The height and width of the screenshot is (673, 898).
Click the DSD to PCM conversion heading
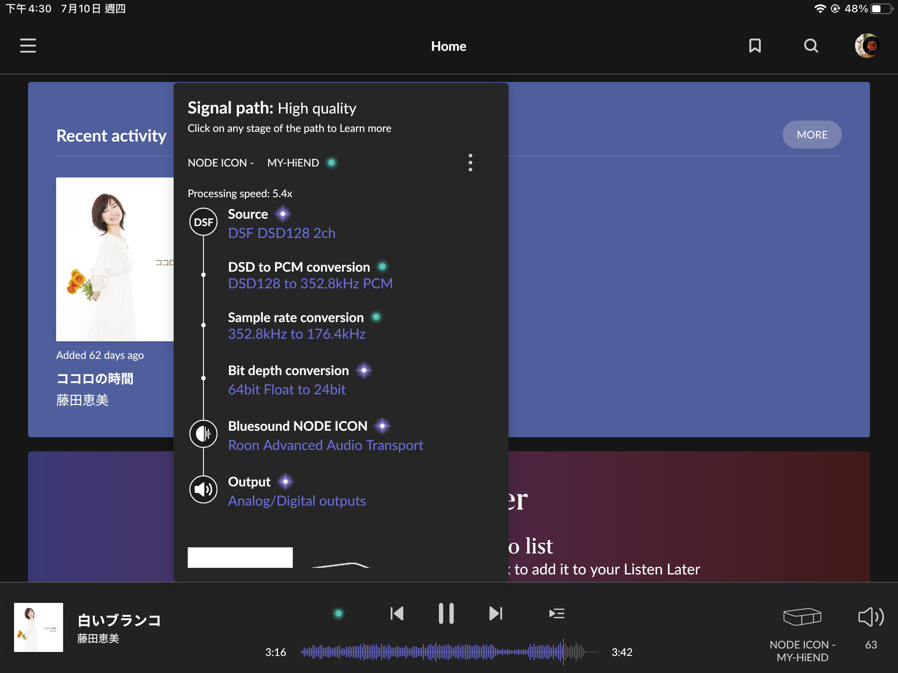coord(299,267)
